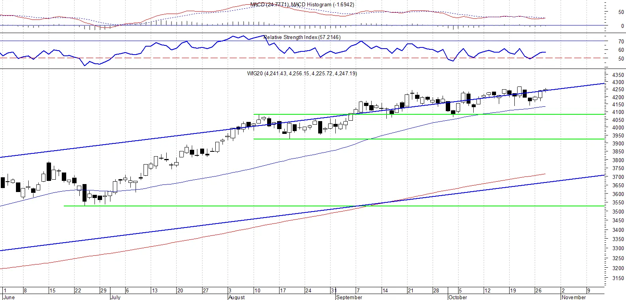Click date tick 10 on the time axis
626x300 pixels.
click(x=257, y=291)
